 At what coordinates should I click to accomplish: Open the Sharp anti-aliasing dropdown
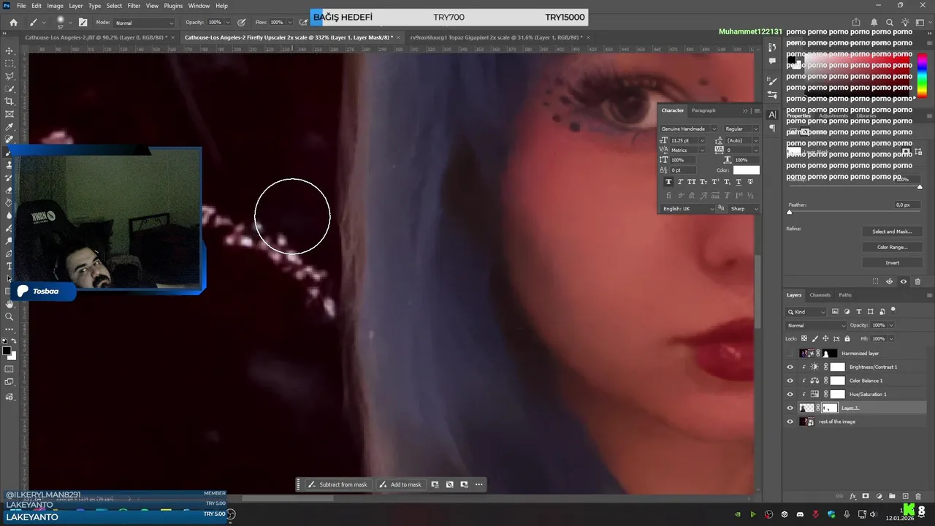(x=744, y=209)
